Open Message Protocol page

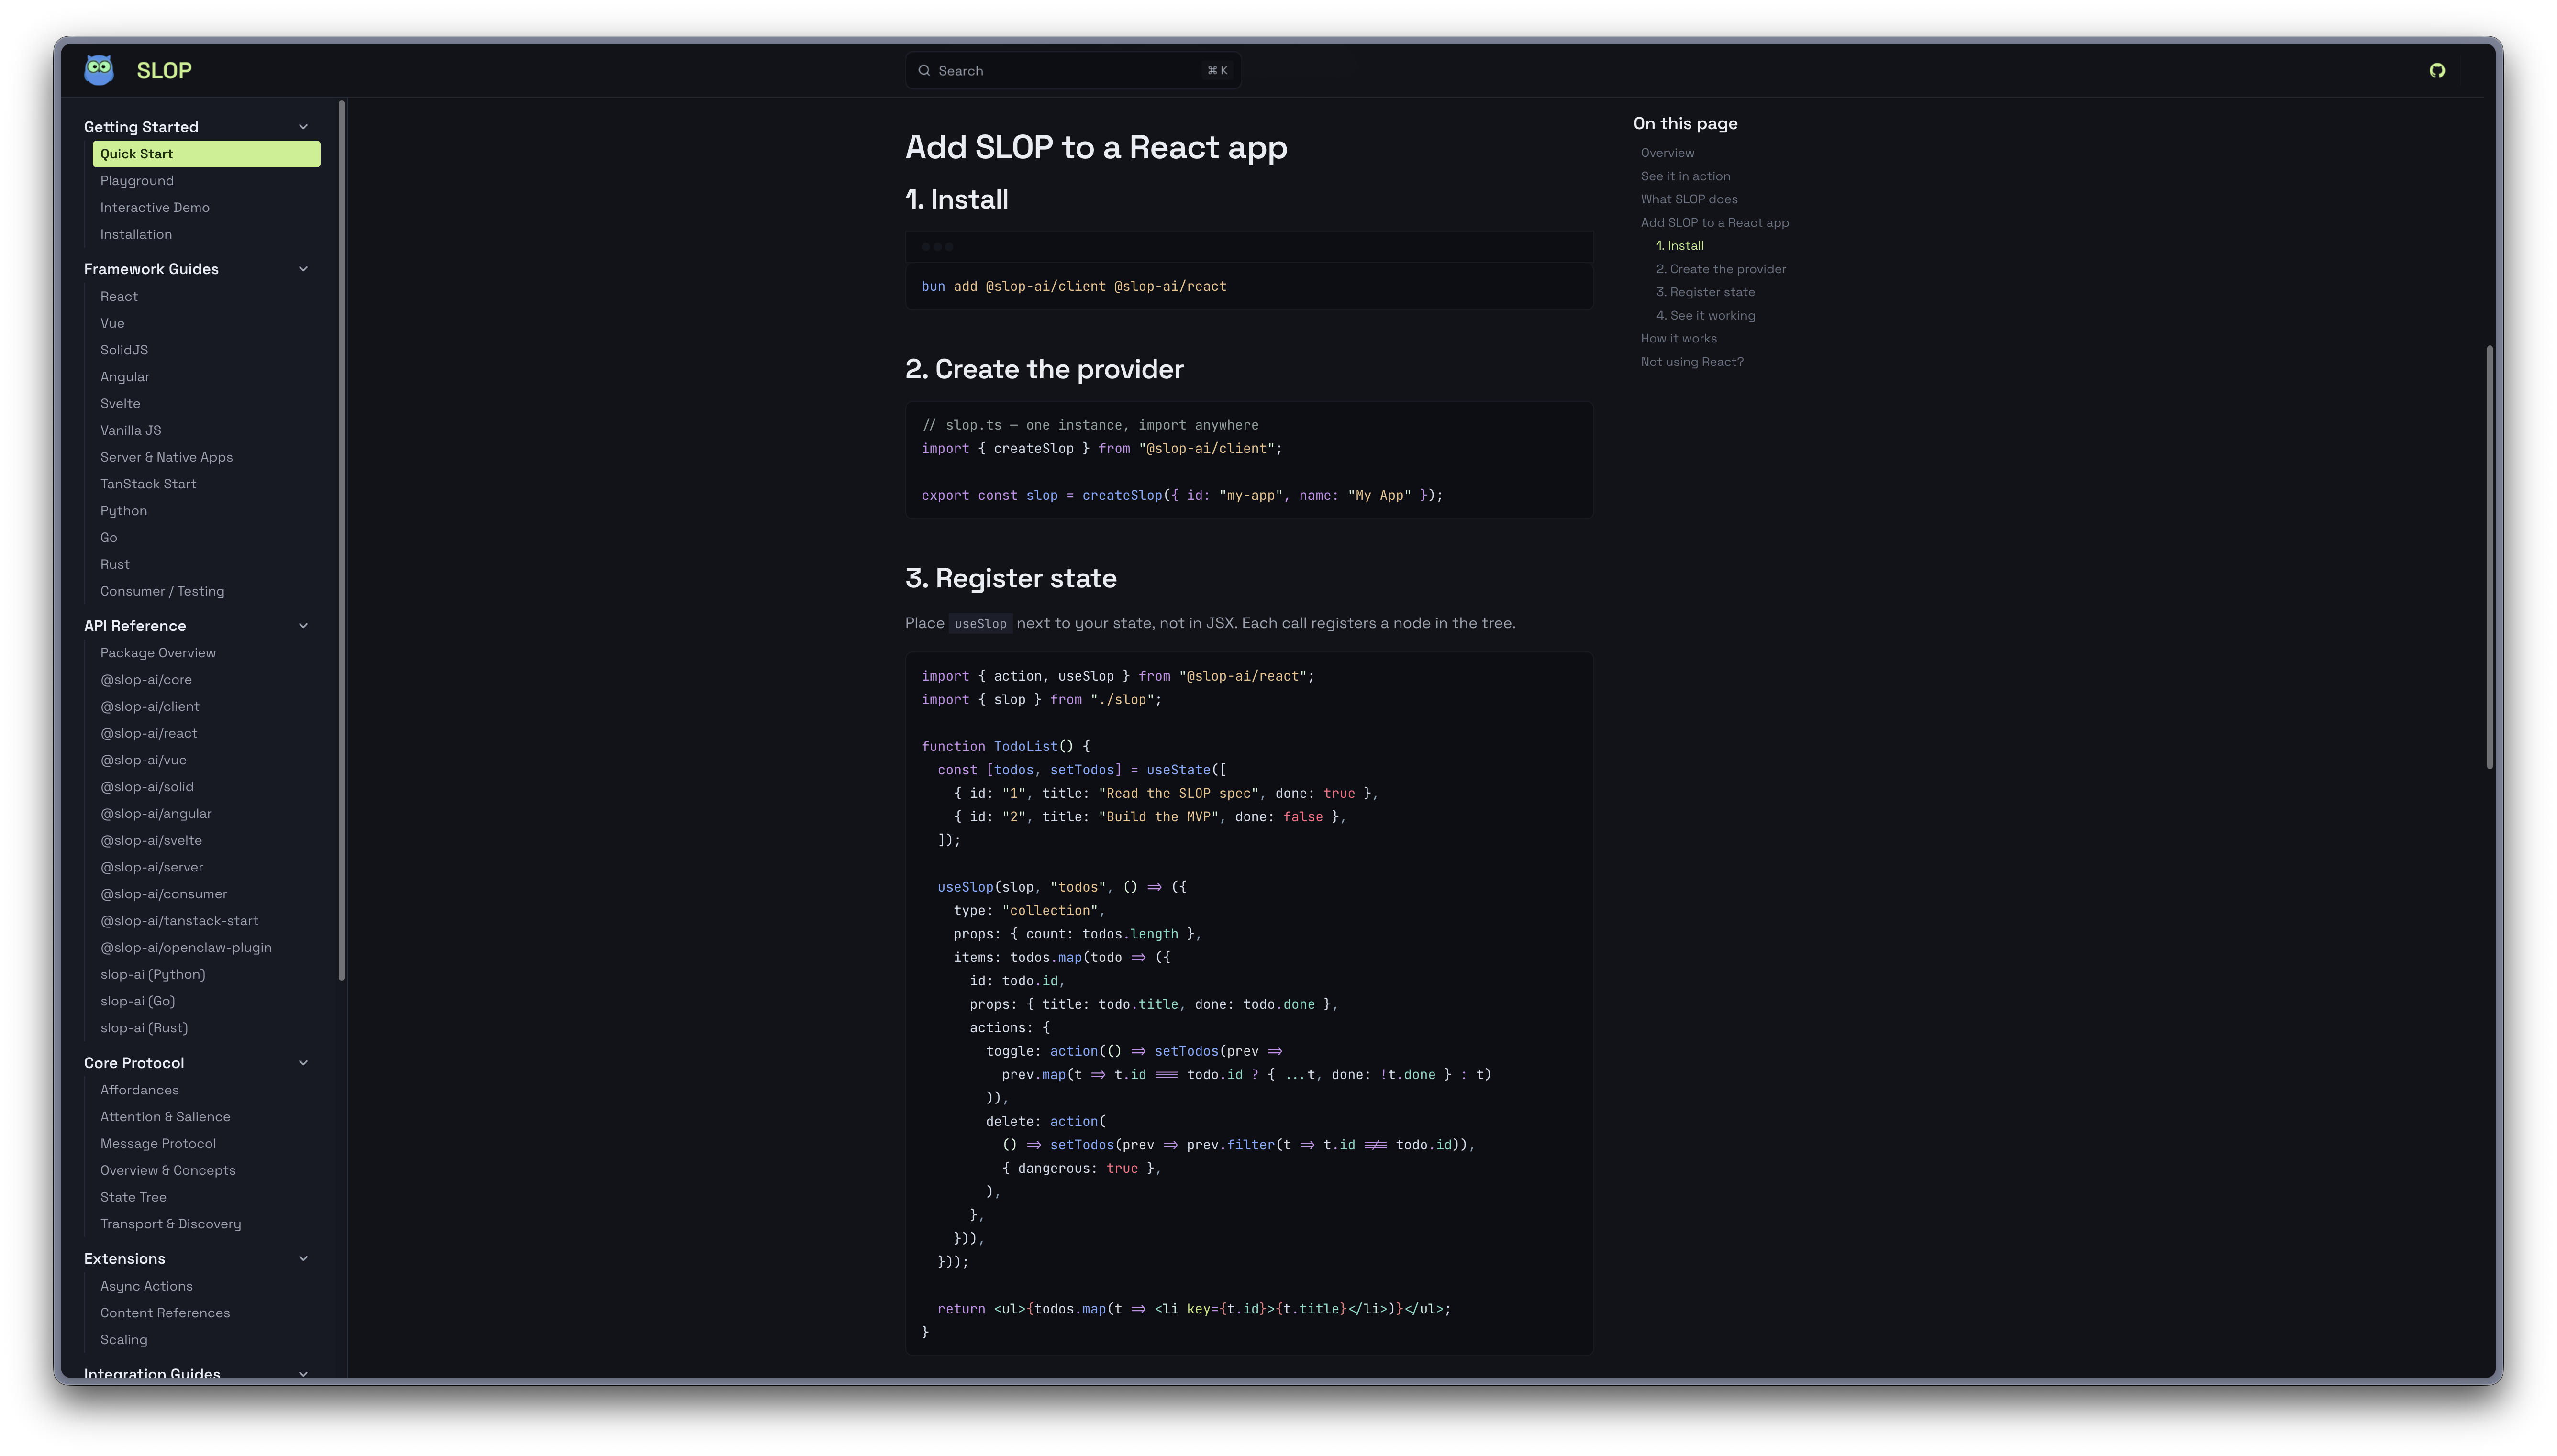[x=158, y=1144]
